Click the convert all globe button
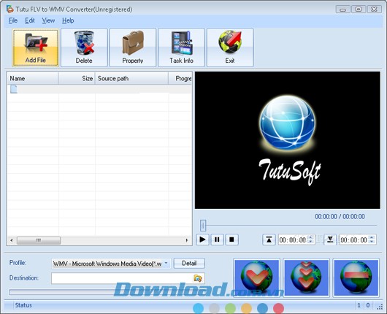The height and width of the screenshot is (314, 387). (306, 277)
